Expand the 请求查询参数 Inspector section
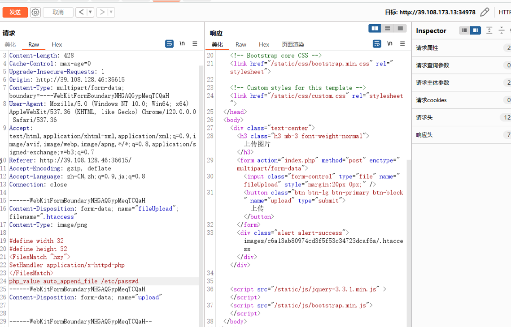 click(x=462, y=65)
